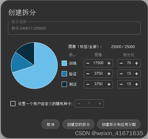
Task: Increase the 测试 image count with plus
Action: pyautogui.click(x=109, y=84)
